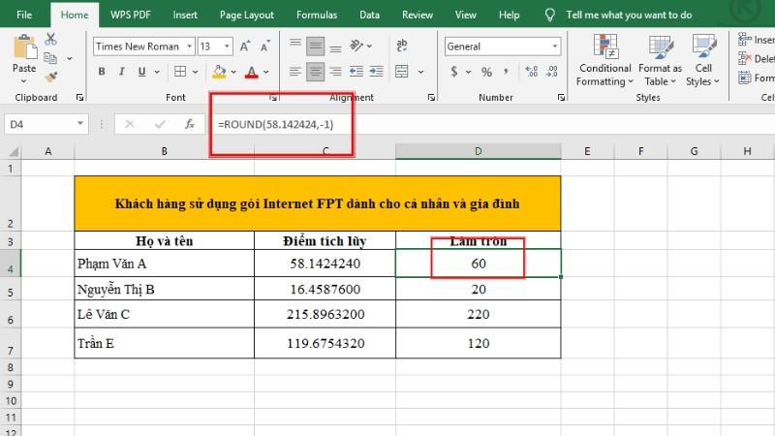Center text horizontally
This screenshot has height=436, width=775.
[316, 72]
